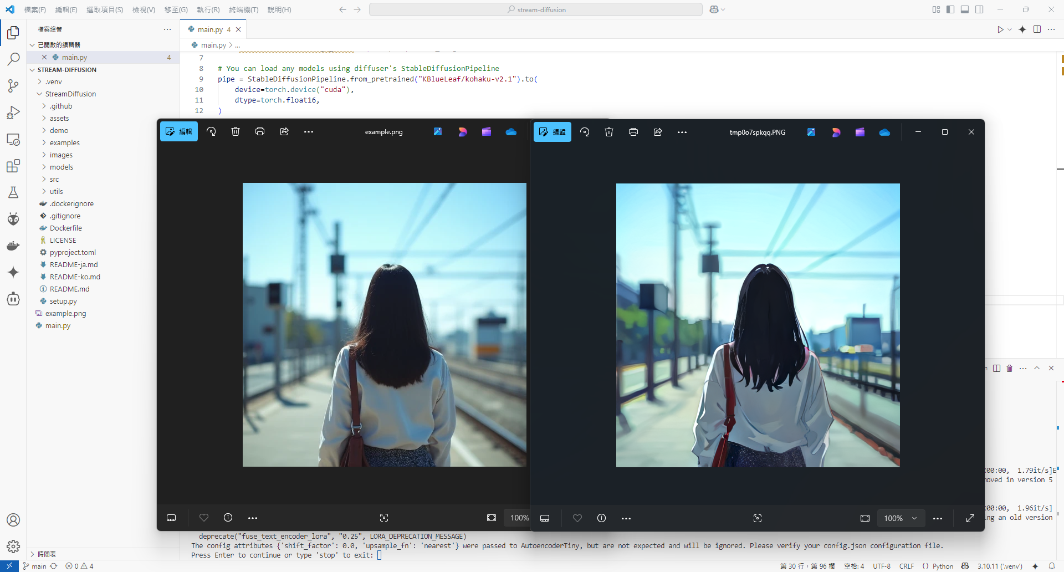
Task: Open the zoom percentage dropdown arrow
Action: [x=914, y=518]
